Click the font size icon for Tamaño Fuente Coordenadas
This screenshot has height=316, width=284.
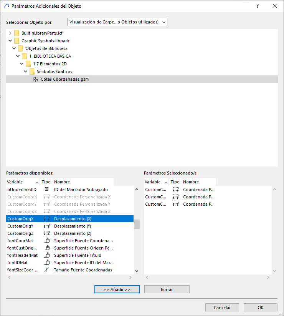(46, 270)
